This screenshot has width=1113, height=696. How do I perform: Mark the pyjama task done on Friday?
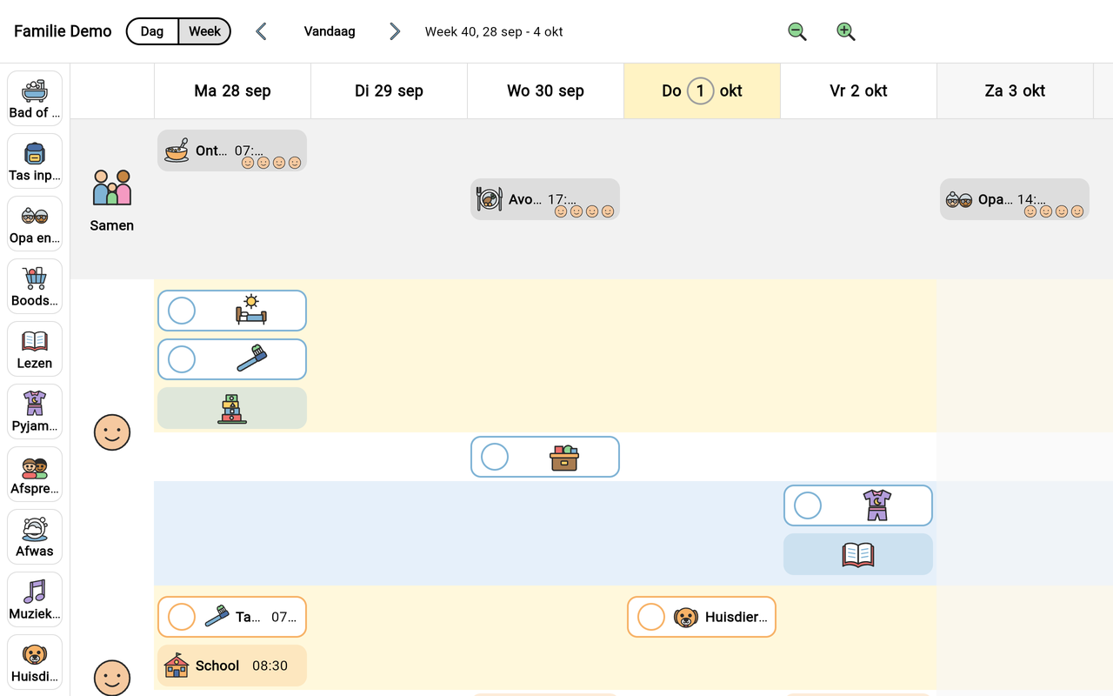(x=808, y=505)
